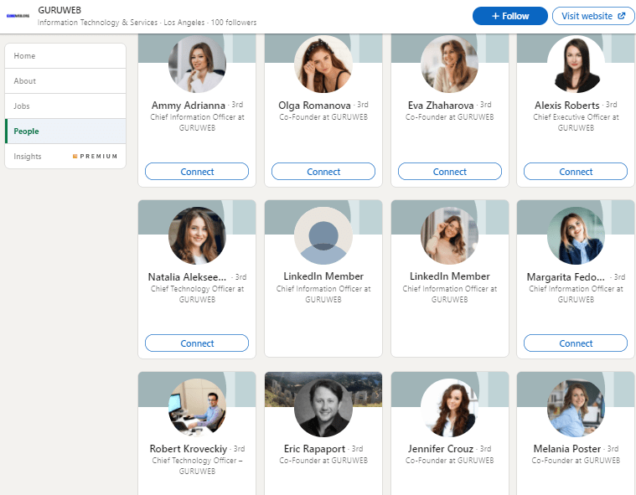Image resolution: width=636 pixels, height=495 pixels.
Task: Connect with Eva Zhaharova
Action: click(x=449, y=172)
